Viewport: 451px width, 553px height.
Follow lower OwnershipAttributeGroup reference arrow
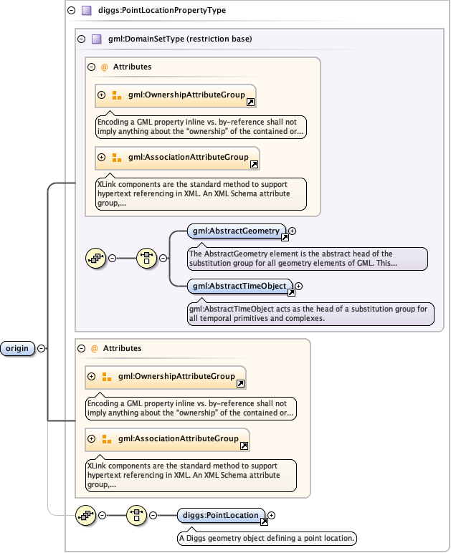(x=240, y=384)
